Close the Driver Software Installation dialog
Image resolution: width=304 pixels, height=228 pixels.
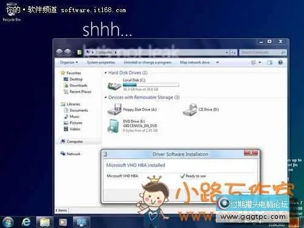251,153
